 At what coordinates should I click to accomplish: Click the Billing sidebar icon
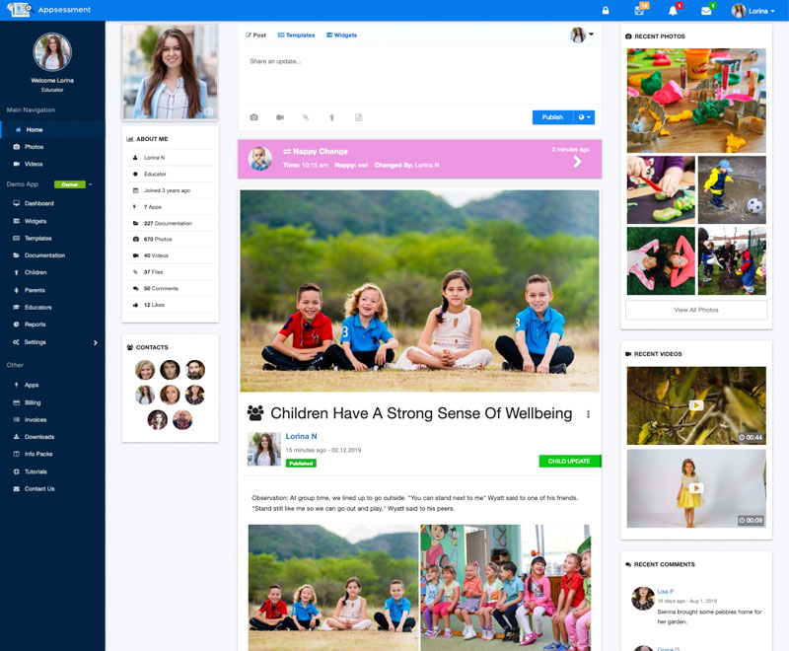click(16, 402)
